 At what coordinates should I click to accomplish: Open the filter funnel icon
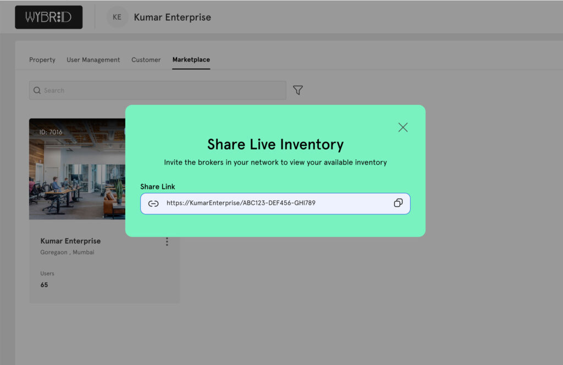click(x=298, y=90)
